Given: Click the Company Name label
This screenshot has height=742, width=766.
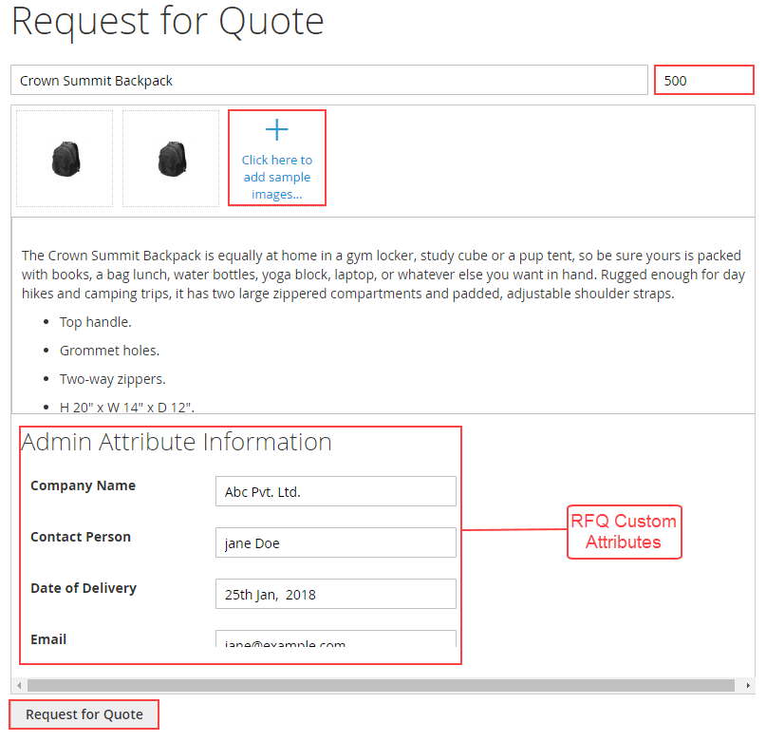Looking at the screenshot, I should tap(83, 485).
